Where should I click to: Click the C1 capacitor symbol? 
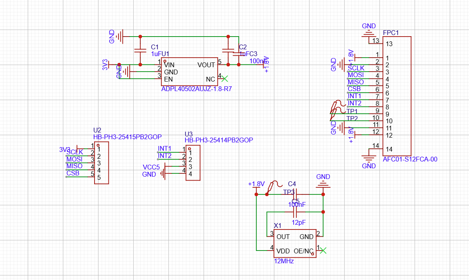click(140, 51)
